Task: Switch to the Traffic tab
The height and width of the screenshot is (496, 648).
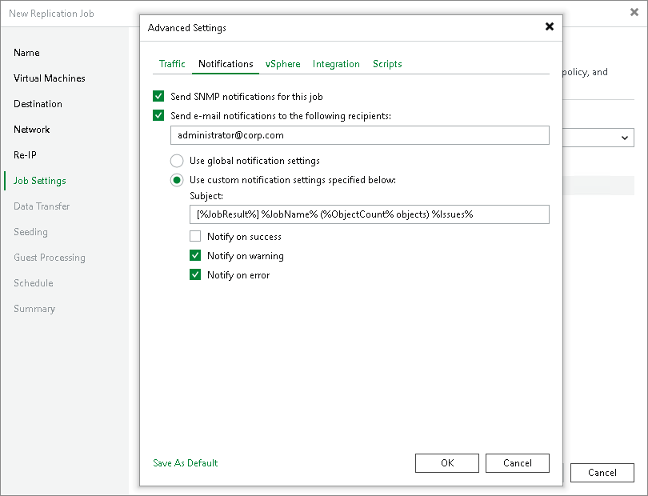Action: [x=172, y=64]
